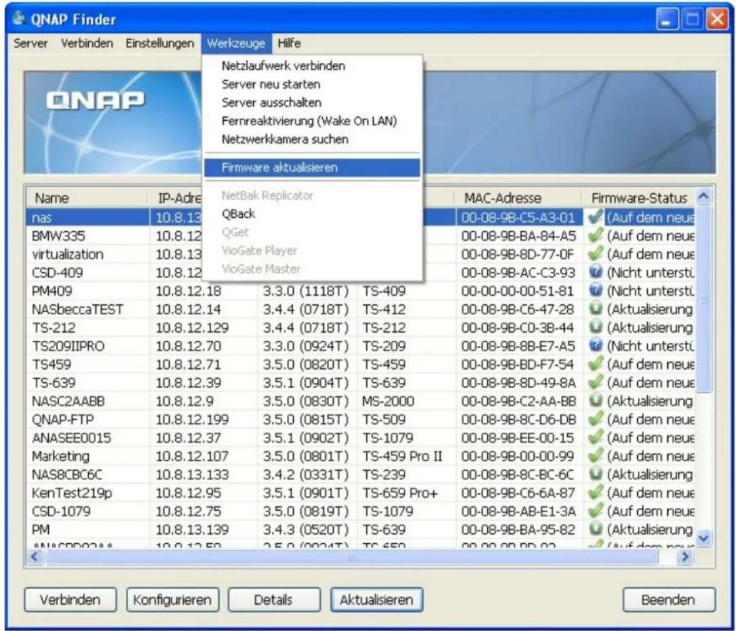The height and width of the screenshot is (631, 736).
Task: Select the KenTest219p entry
Action: (x=72, y=492)
